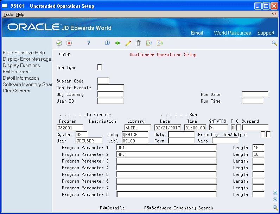The height and width of the screenshot is (214, 280).
Task: Click the Program Parameter 8 field
Action: coord(166,195)
